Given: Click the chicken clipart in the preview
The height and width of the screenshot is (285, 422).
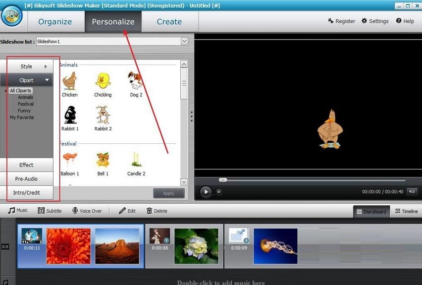Looking at the screenshot, I should coord(330,129).
